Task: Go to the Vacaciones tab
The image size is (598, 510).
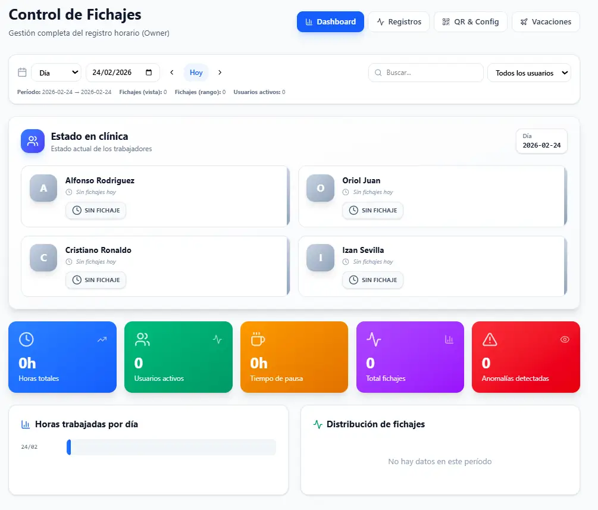Action: click(545, 22)
